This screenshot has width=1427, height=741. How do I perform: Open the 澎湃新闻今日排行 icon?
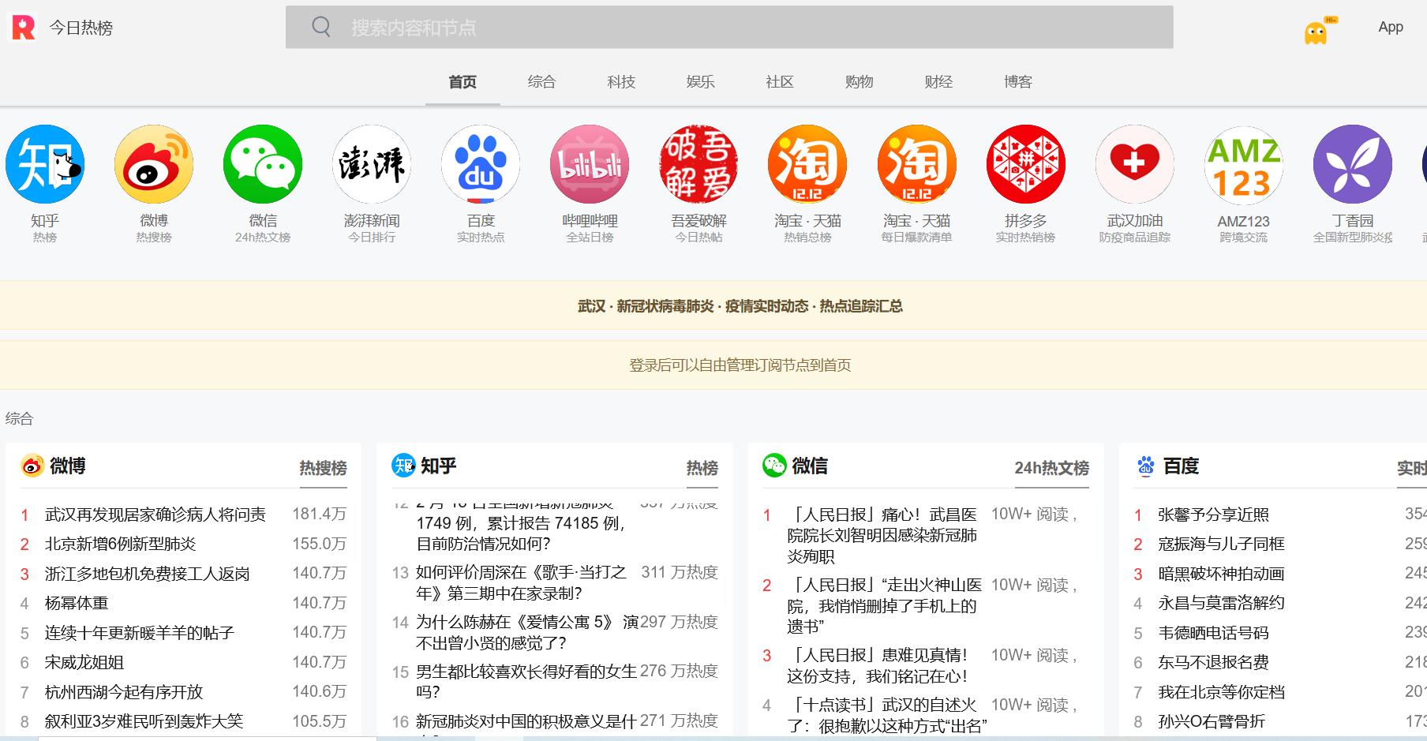(x=371, y=163)
